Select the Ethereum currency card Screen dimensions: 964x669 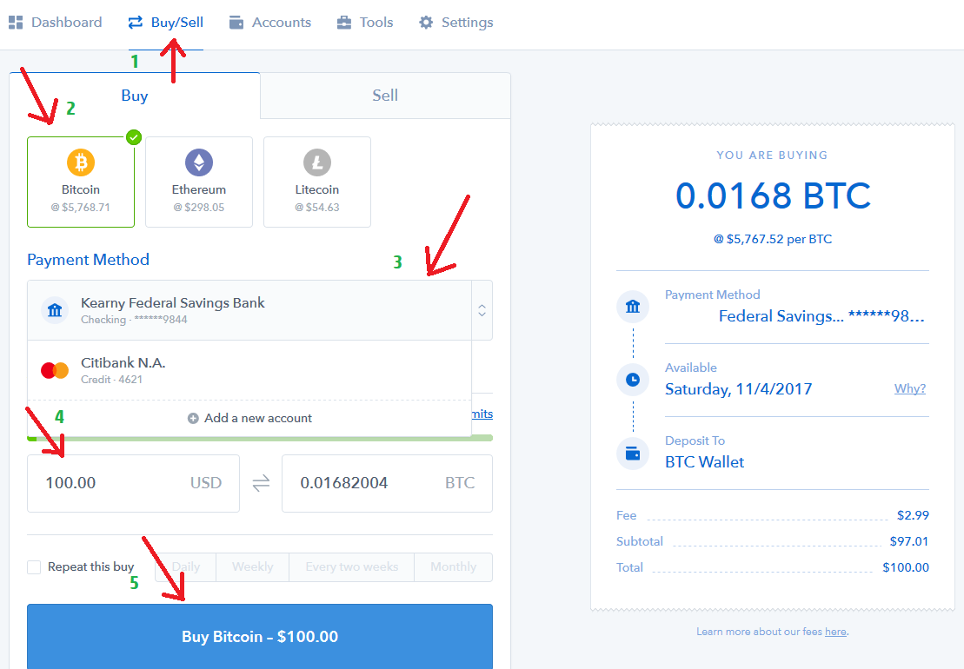click(x=198, y=182)
